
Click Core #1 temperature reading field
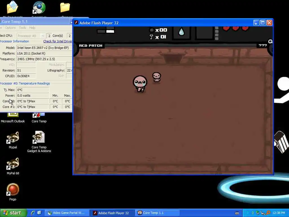[x=33, y=107]
